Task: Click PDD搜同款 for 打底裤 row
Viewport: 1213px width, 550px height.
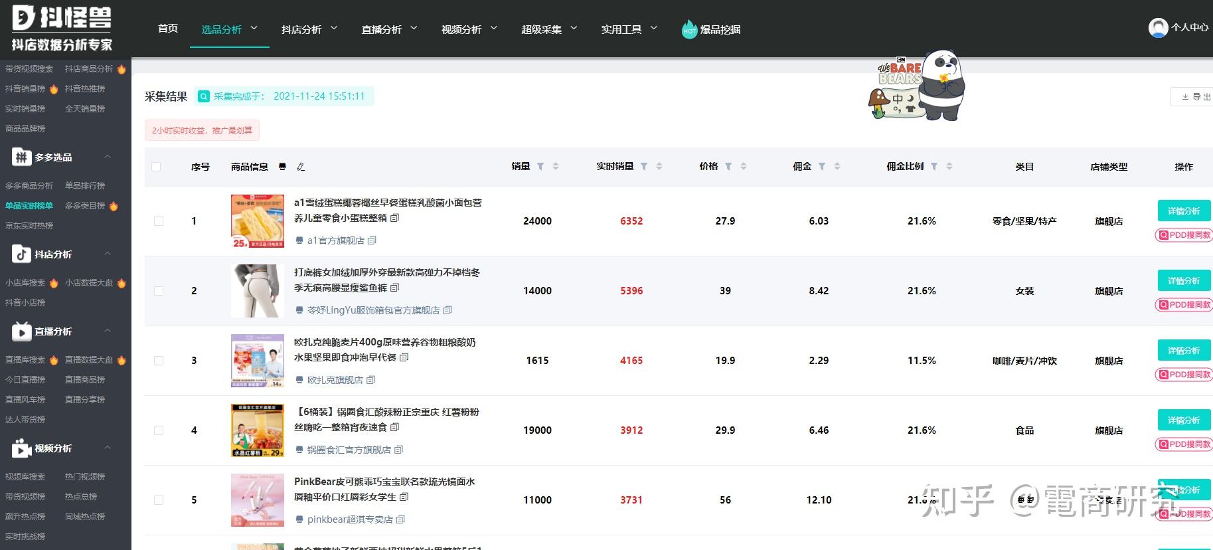Action: click(x=1184, y=305)
